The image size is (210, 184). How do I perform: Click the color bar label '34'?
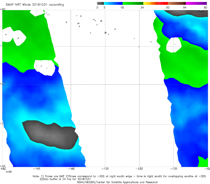coord(142,7)
